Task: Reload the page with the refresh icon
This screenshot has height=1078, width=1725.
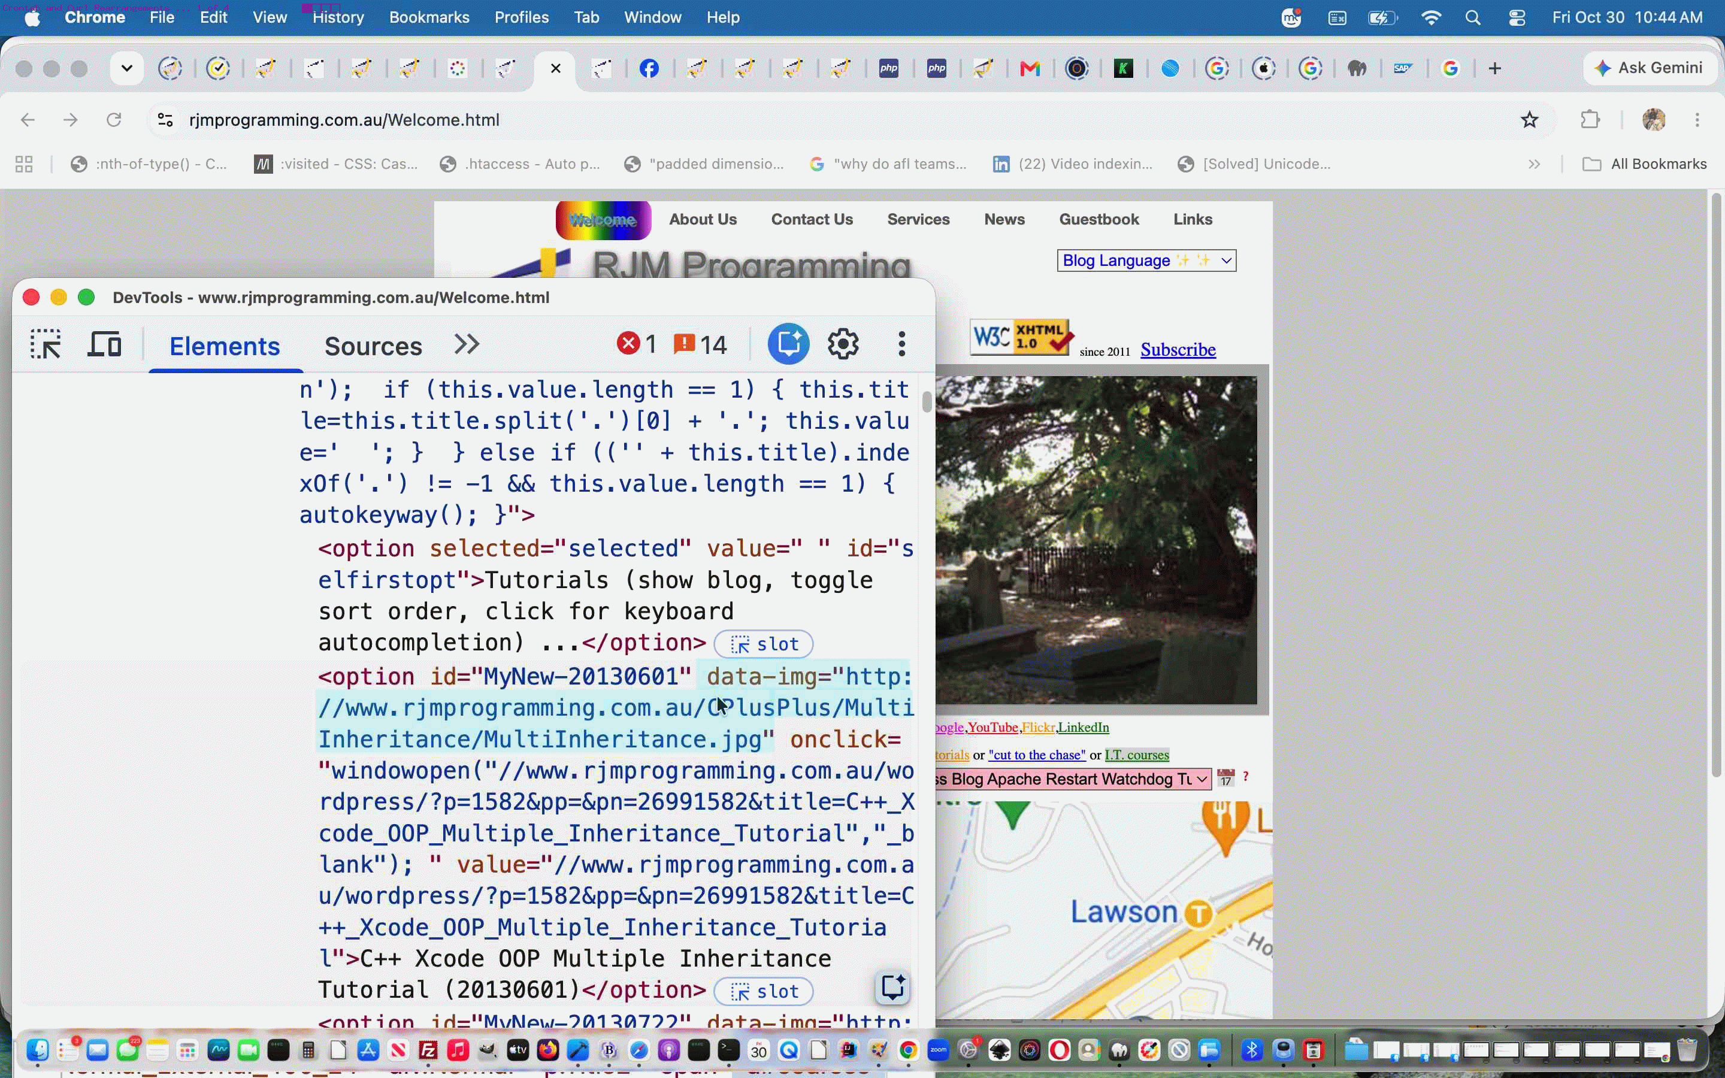Action: click(113, 120)
